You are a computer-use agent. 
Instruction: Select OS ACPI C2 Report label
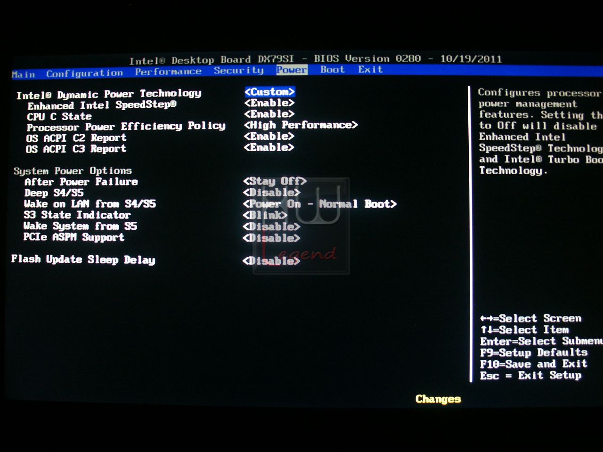76,138
